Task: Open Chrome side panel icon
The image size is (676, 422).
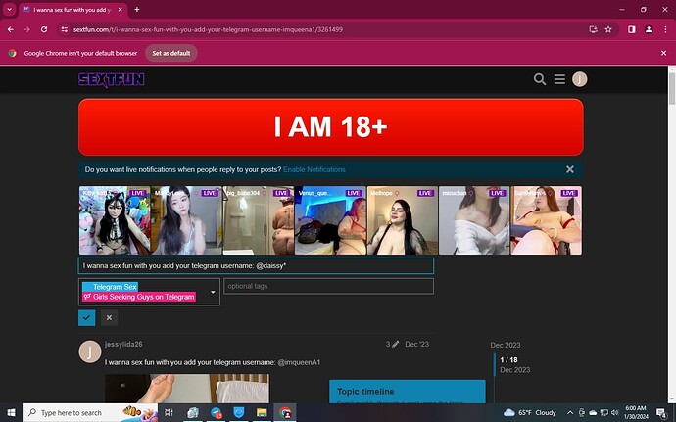Action: (632, 29)
